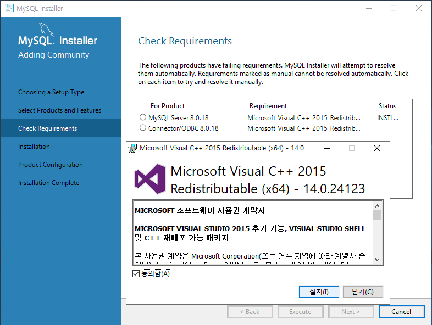This screenshot has width=432, height=325.
Task: Click the disabled Execute button
Action: click(x=300, y=312)
